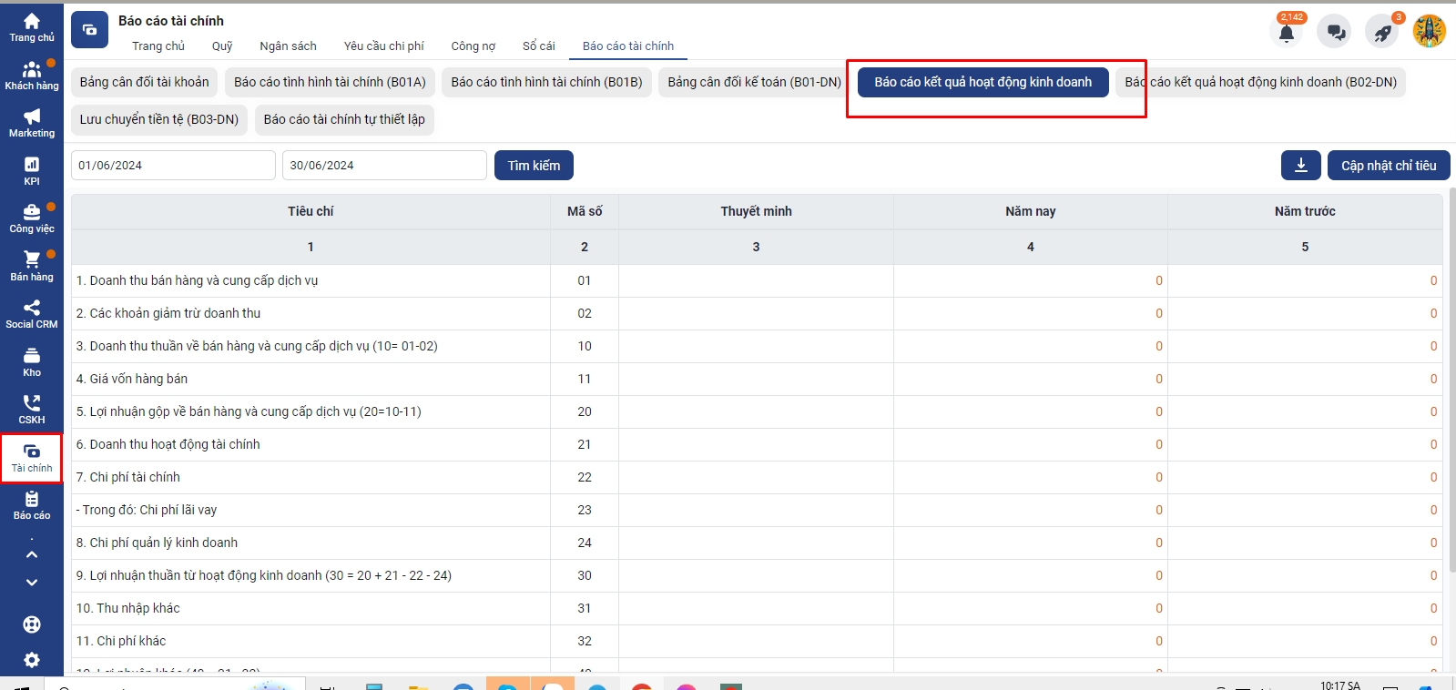Select Bảng cân đối tài khoản report
Screen dimensions: 1456x690
click(144, 82)
